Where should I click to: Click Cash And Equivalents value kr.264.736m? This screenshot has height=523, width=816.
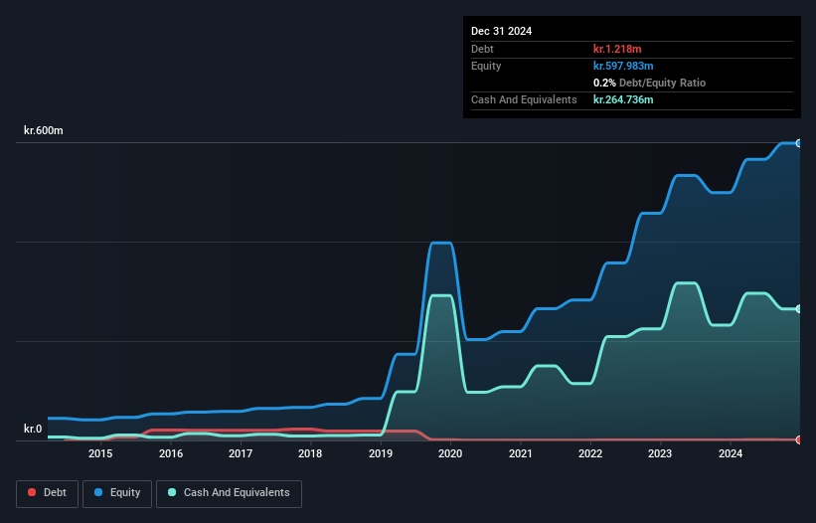(x=623, y=99)
